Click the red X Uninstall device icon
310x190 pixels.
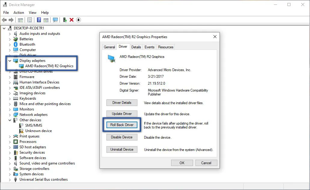[72, 20]
